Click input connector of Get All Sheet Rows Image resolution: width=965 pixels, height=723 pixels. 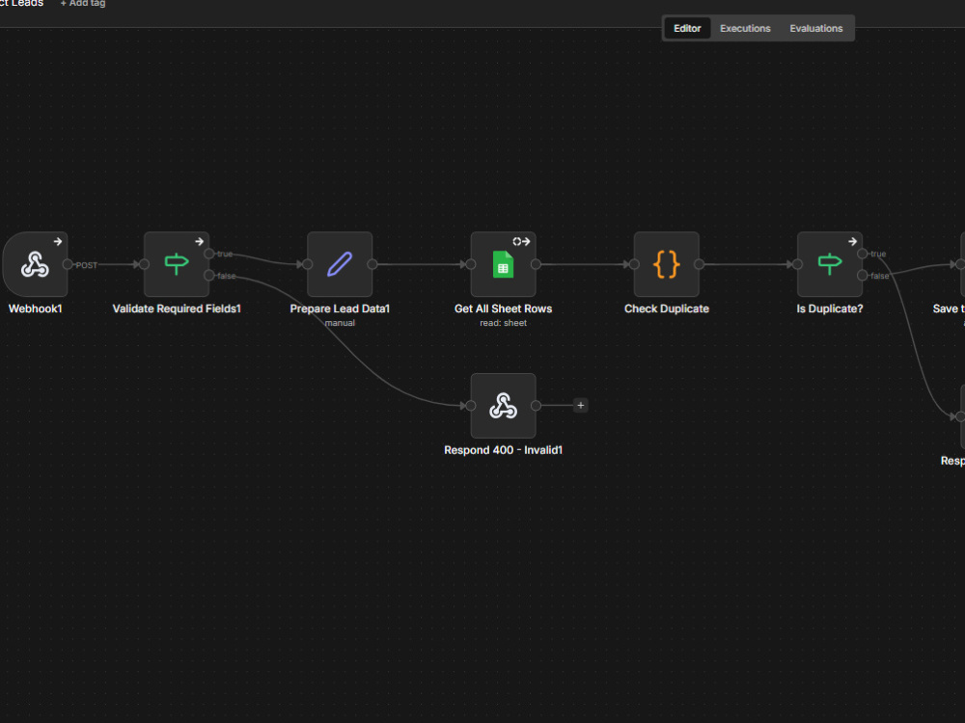pos(471,264)
